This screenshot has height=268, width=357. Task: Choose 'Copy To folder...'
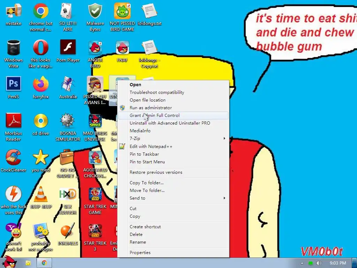pyautogui.click(x=173, y=183)
